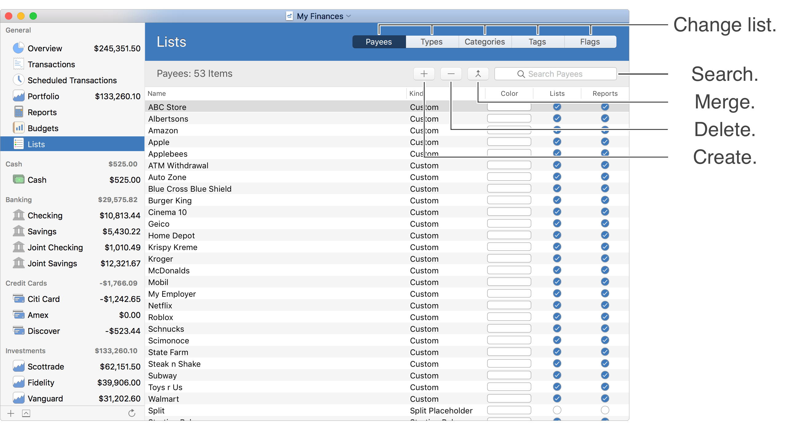This screenshot has height=430, width=799.
Task: Collapse the Banking accounts group header
Action: 19,200
